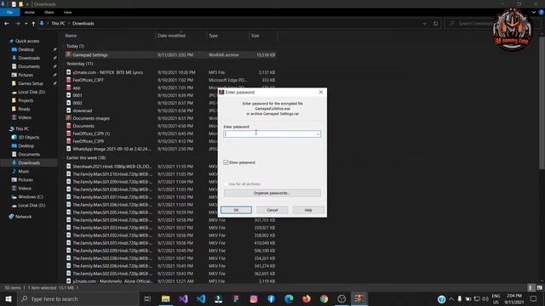Open the password field dropdown arrow
545x306 pixels.
pos(318,134)
